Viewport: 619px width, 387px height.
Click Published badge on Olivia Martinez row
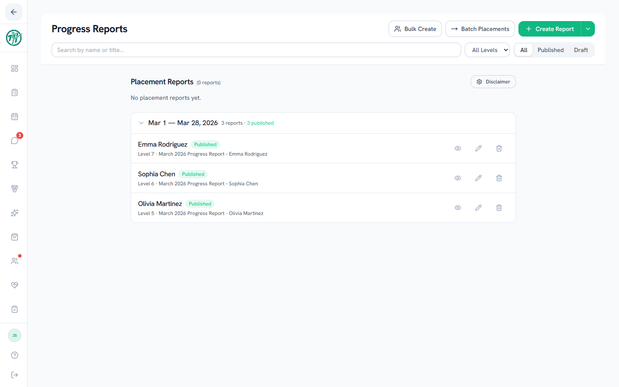point(200,204)
